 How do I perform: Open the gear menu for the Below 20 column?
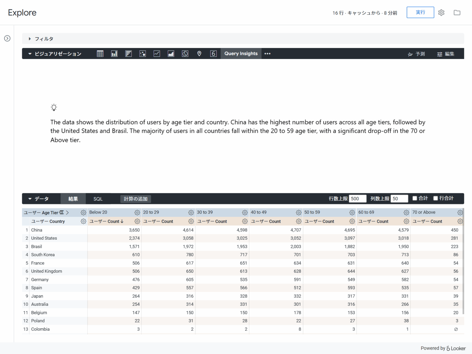tap(137, 212)
